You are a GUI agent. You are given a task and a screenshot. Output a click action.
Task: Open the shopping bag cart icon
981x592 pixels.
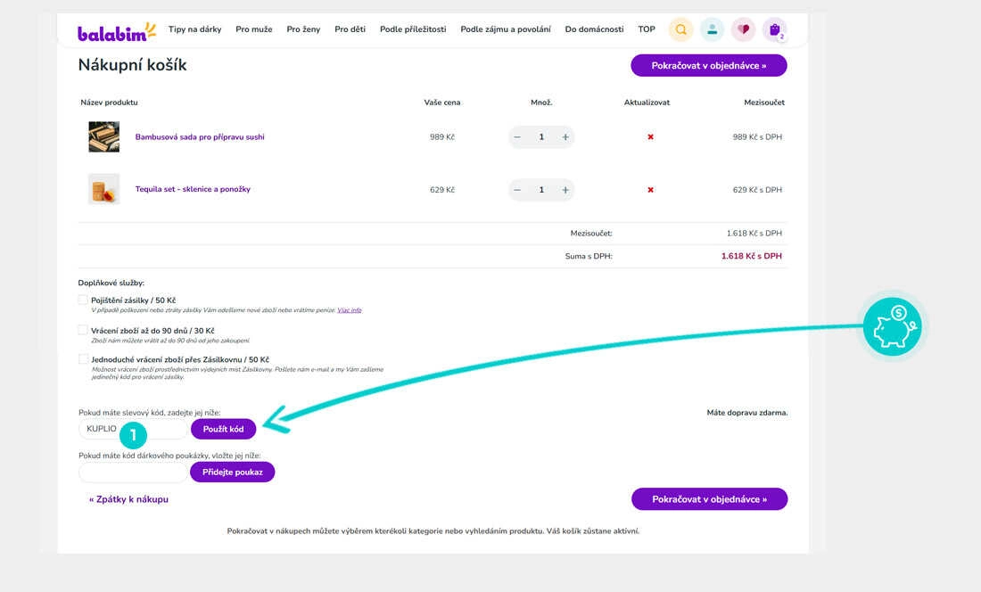coord(774,29)
